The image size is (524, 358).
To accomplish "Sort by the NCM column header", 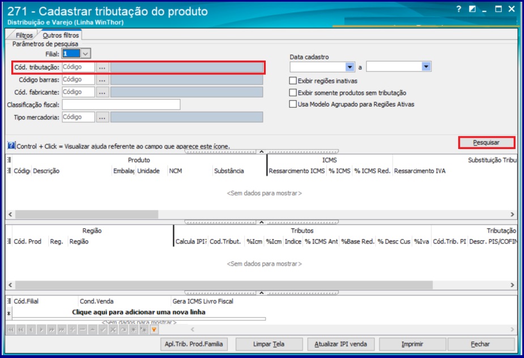I will [189, 171].
